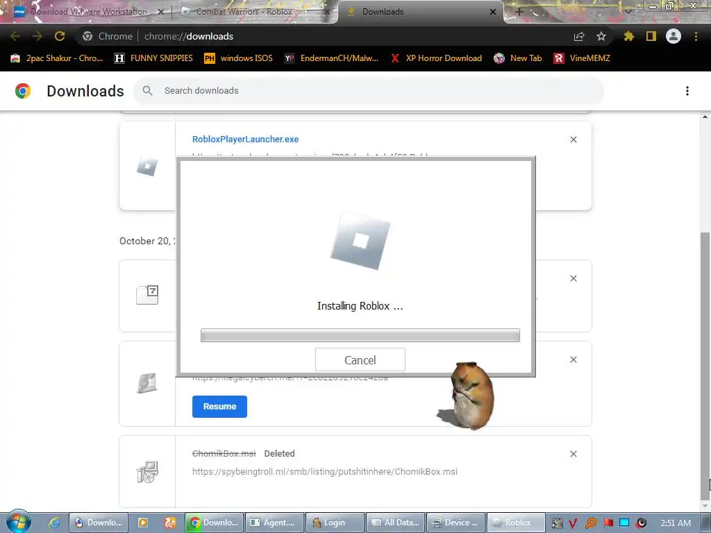Click the search magnifier icon
The image size is (711, 533).
point(147,91)
